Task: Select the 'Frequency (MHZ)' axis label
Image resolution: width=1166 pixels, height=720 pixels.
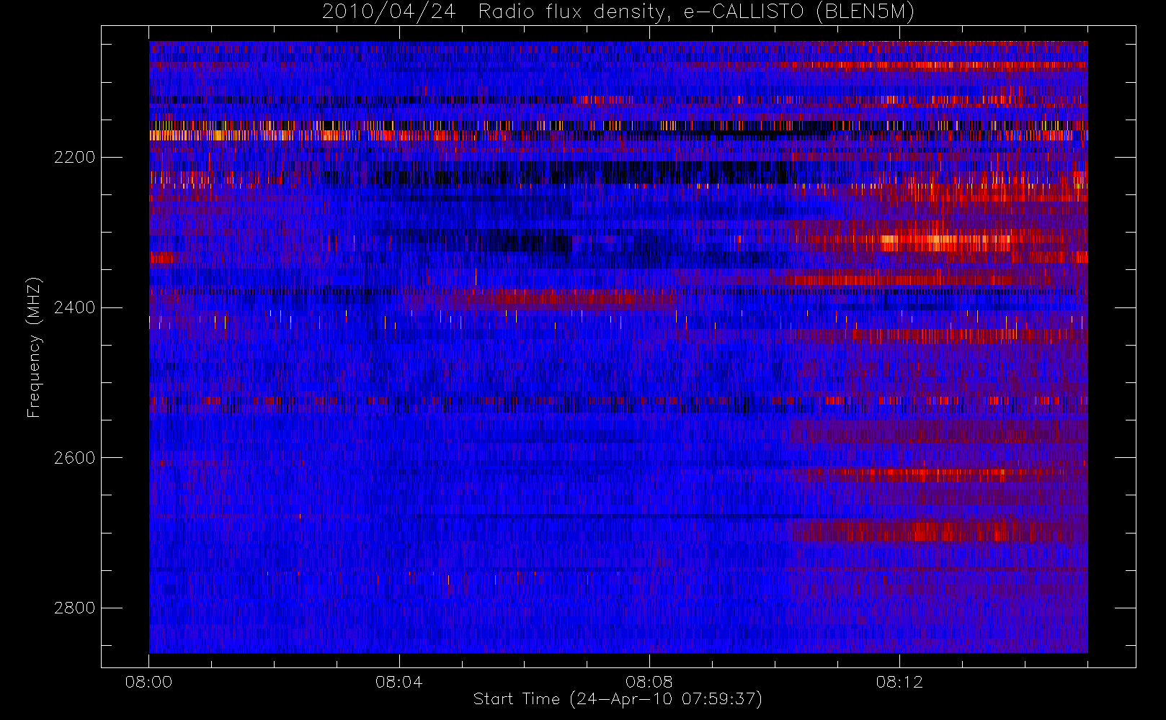Action: tap(34, 347)
